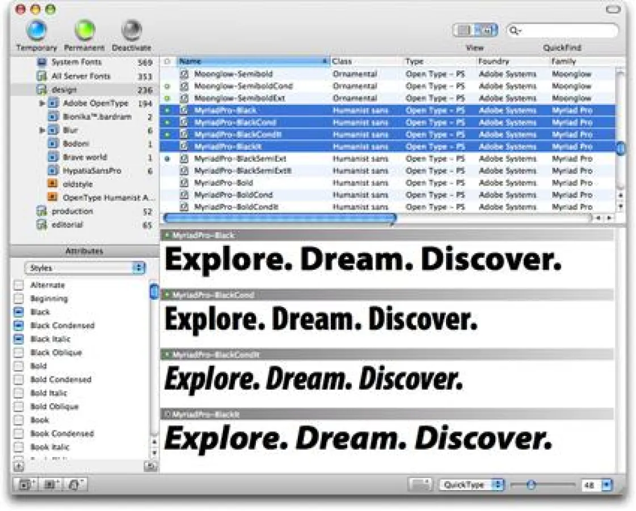
Task: Click the Permanent activation icon
Action: pos(84,30)
